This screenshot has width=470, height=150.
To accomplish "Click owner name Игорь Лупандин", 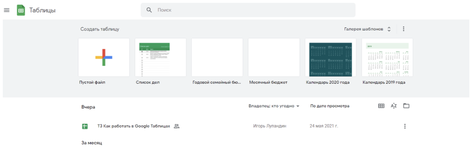I will tap(270, 126).
